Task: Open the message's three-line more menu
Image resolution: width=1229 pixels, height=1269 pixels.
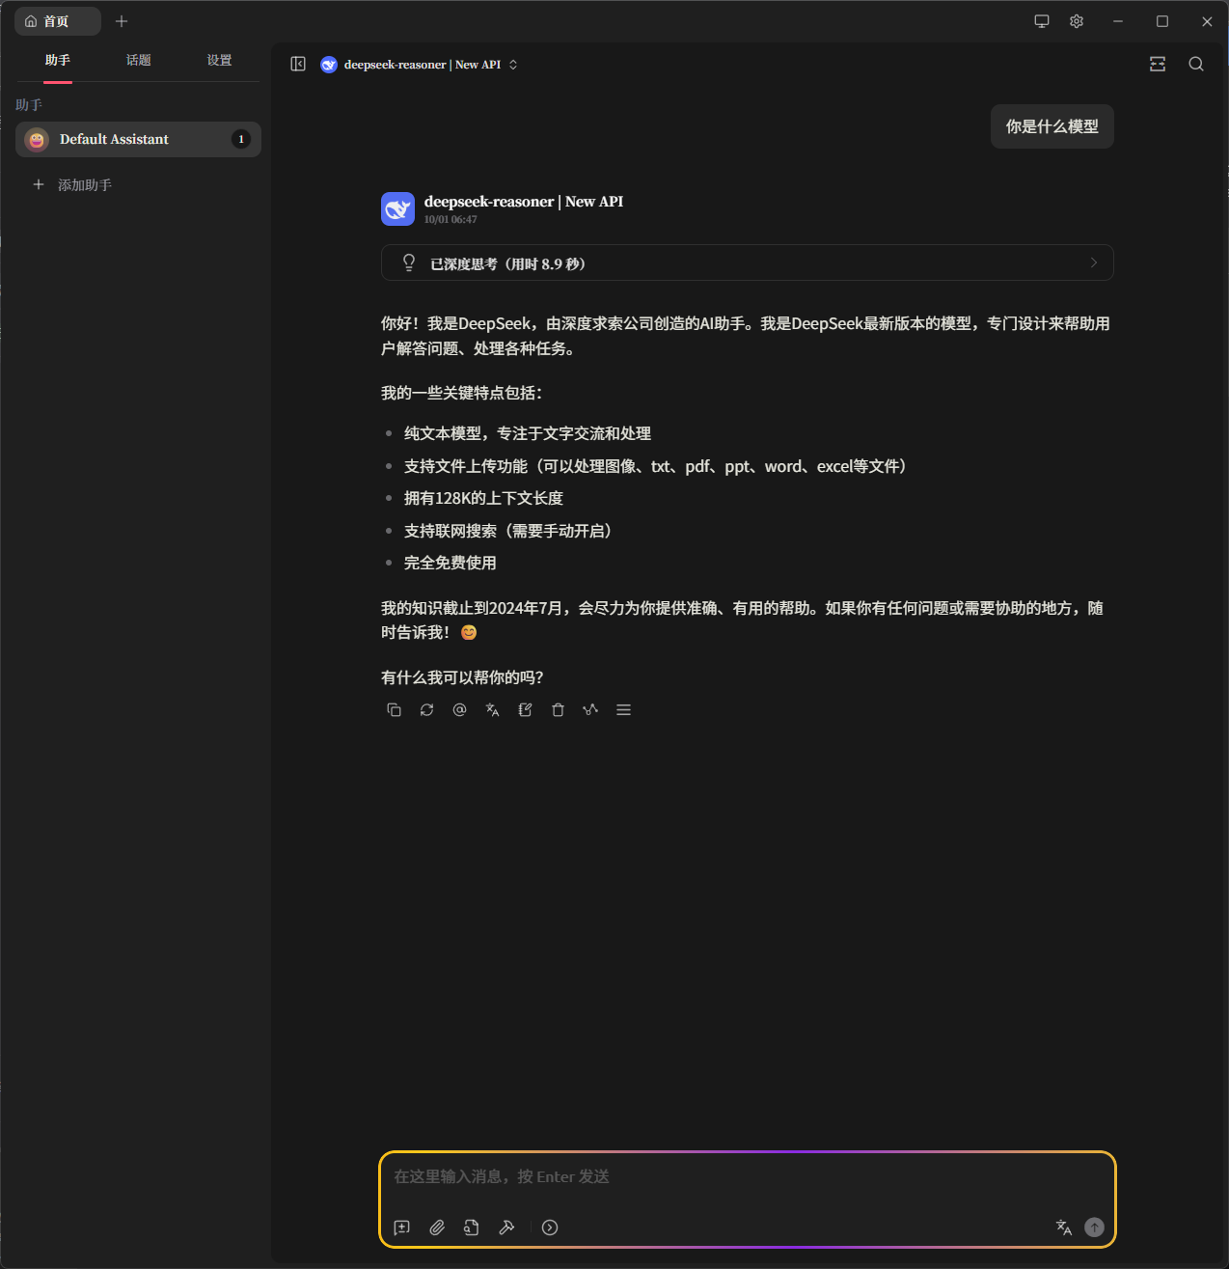Action: pyautogui.click(x=623, y=710)
